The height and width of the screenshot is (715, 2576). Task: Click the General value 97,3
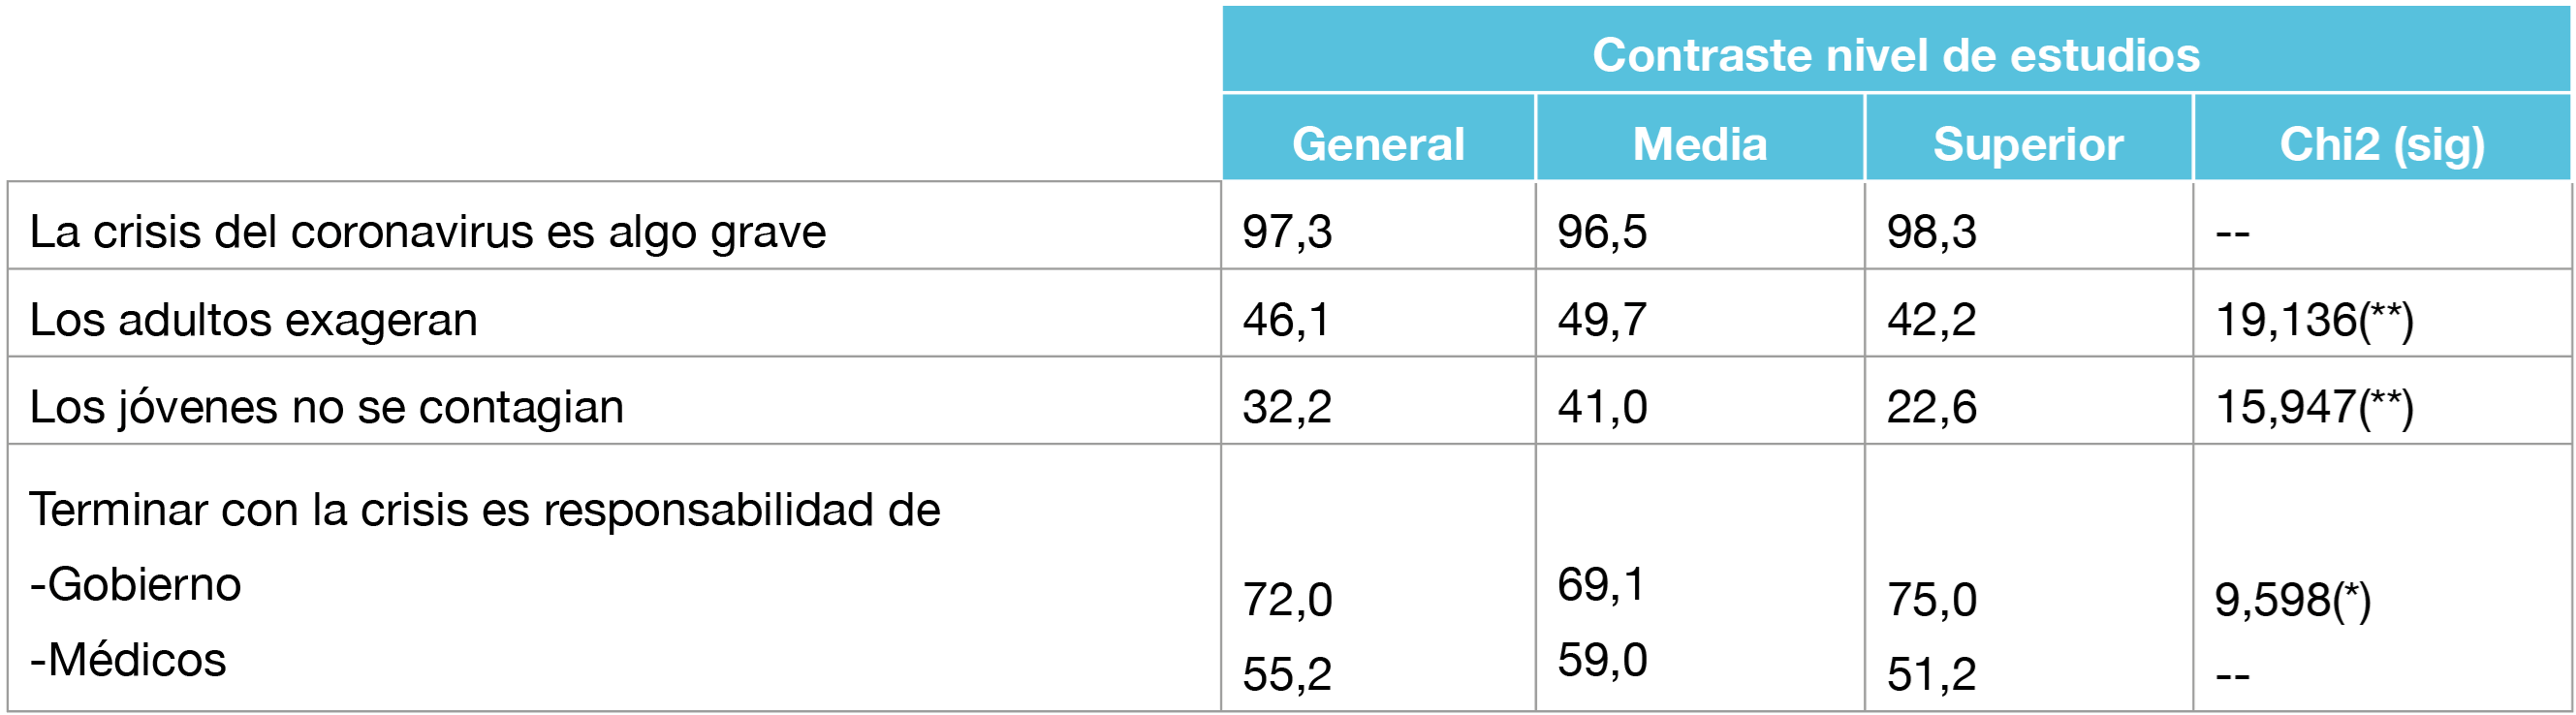(1287, 232)
